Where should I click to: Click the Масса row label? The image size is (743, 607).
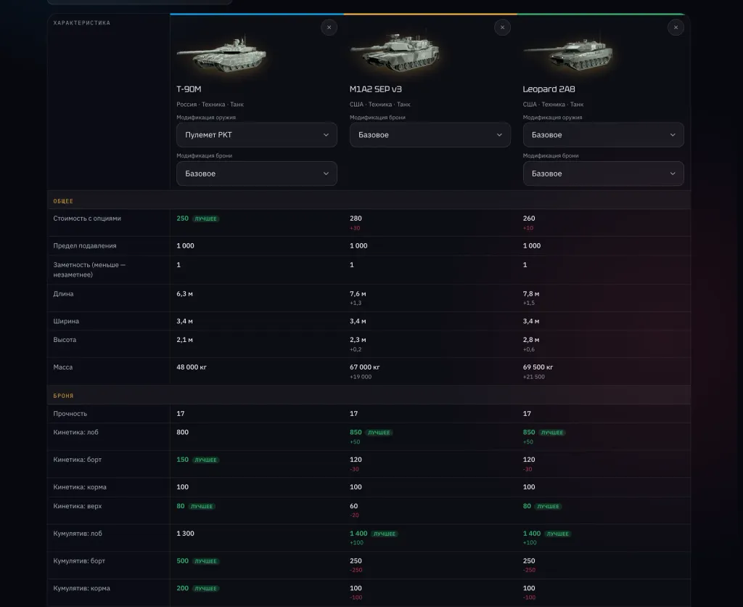pos(63,367)
